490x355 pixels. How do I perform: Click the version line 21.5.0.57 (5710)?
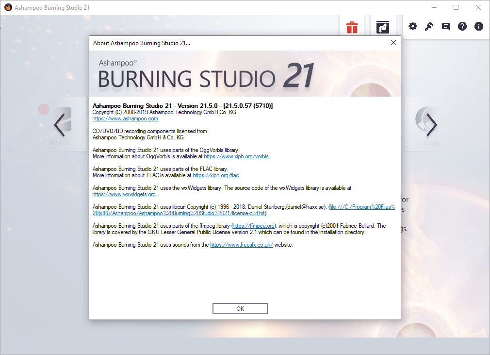click(182, 106)
